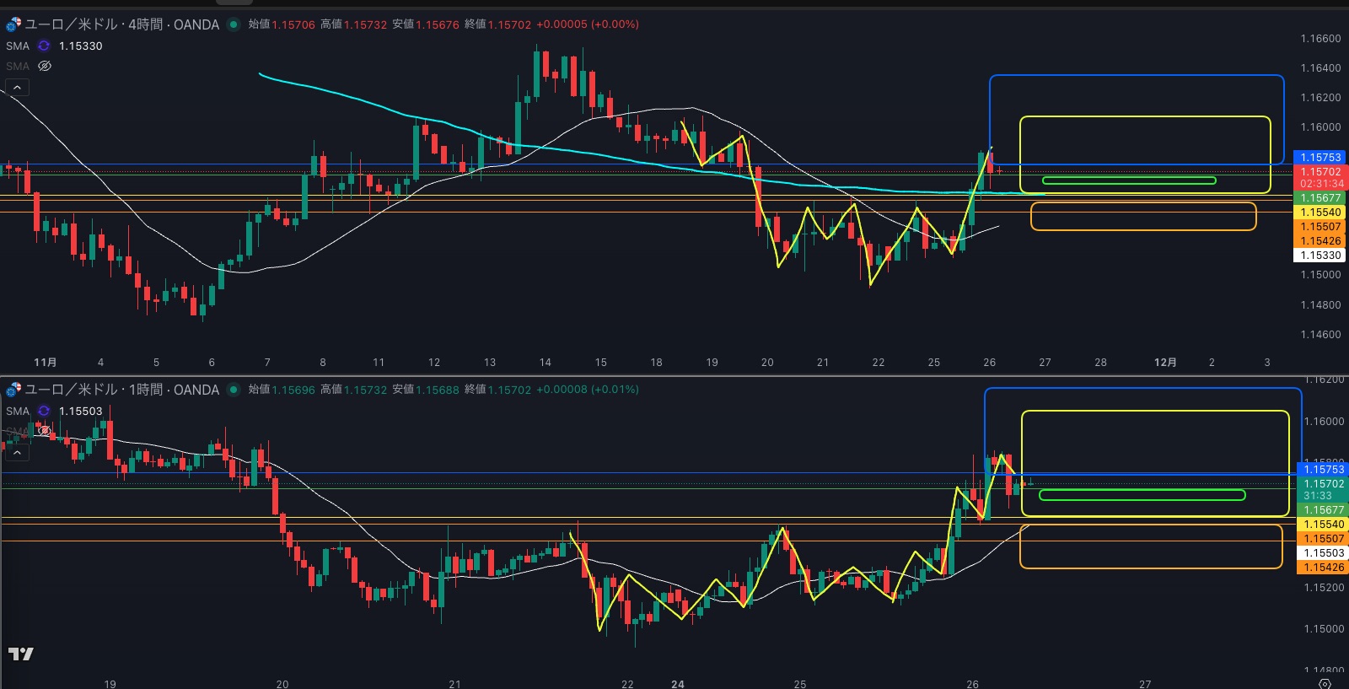
Task: Collapse the indicator legend on 4-hour chart
Action: tap(17, 87)
